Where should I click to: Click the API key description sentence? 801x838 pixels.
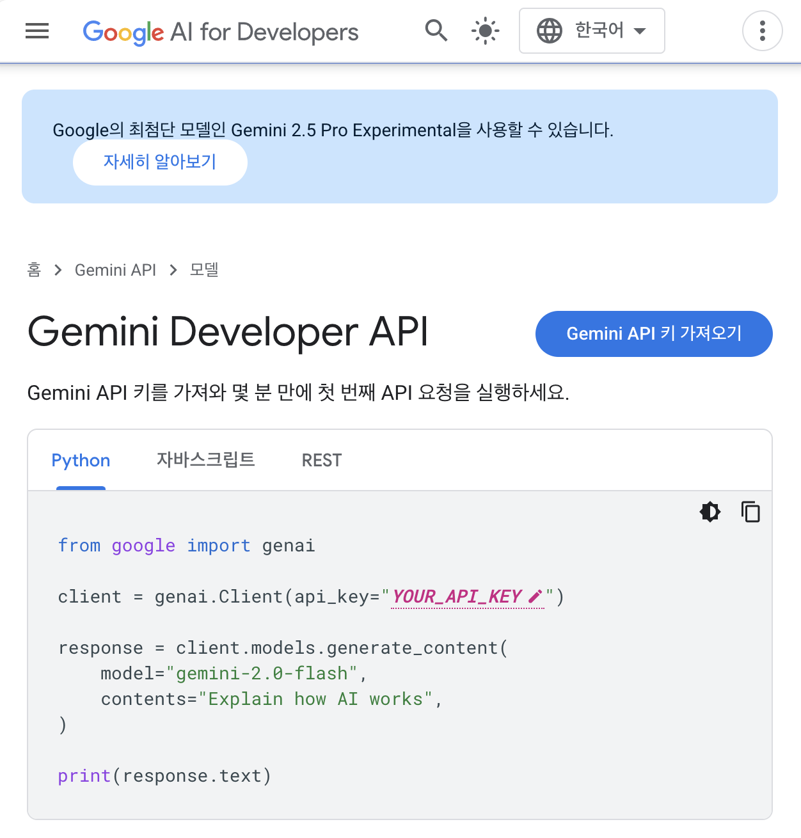[298, 392]
